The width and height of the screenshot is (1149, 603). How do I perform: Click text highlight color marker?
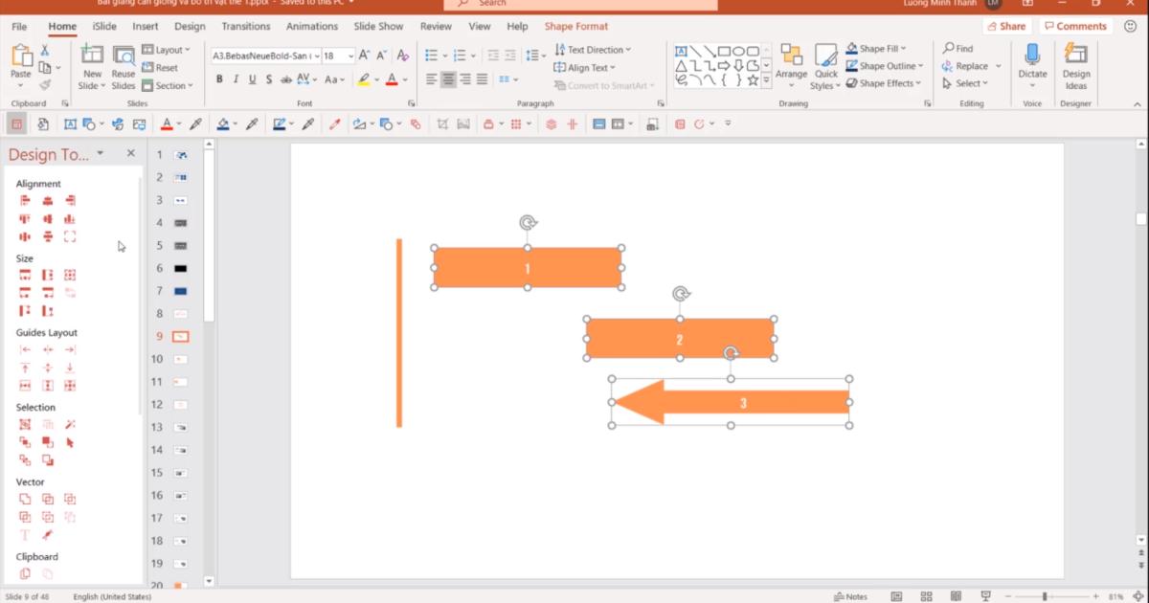pyautogui.click(x=364, y=79)
